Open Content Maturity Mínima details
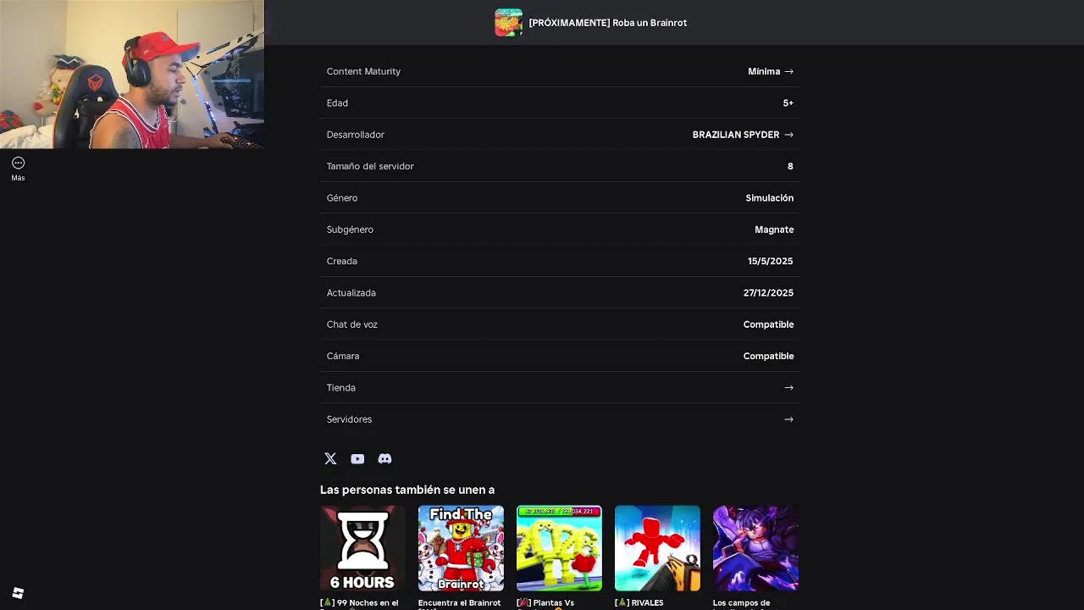 click(771, 71)
